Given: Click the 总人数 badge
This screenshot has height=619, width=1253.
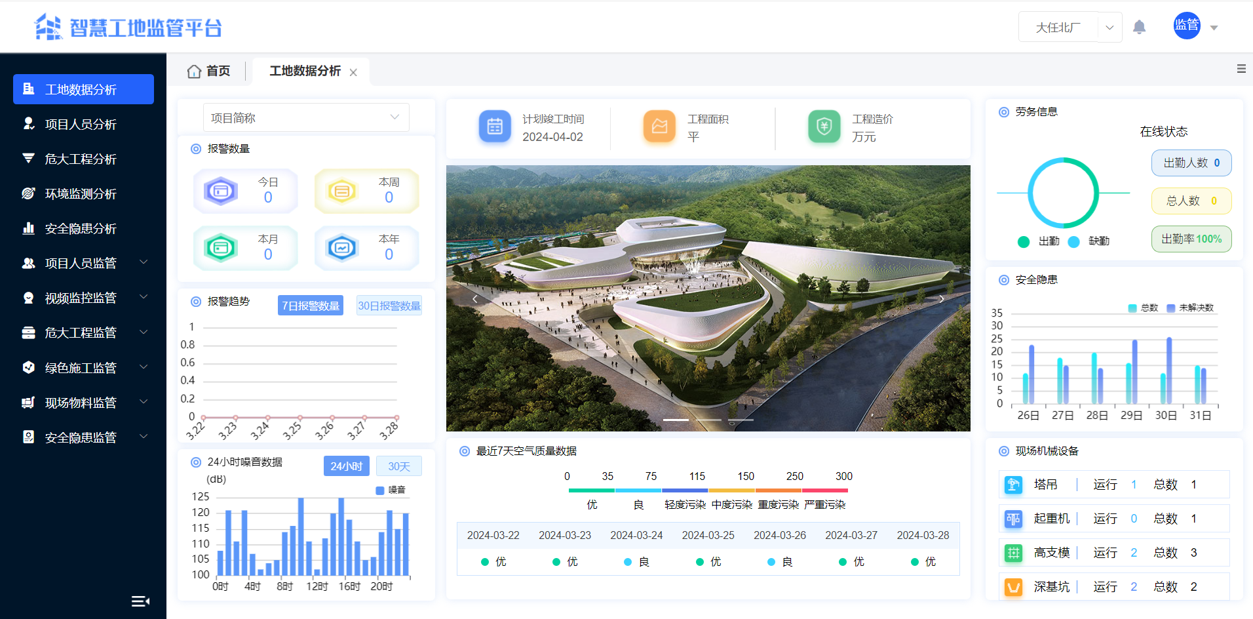Looking at the screenshot, I should coord(1191,201).
